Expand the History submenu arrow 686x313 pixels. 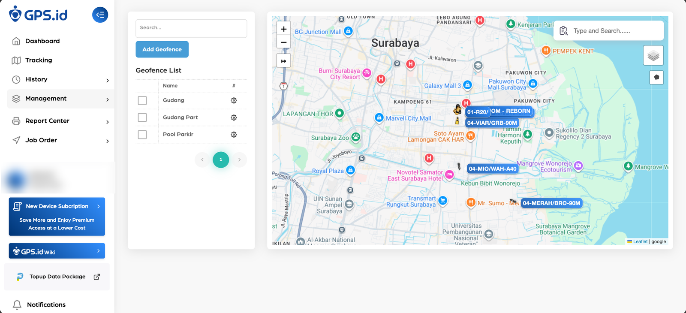point(108,80)
